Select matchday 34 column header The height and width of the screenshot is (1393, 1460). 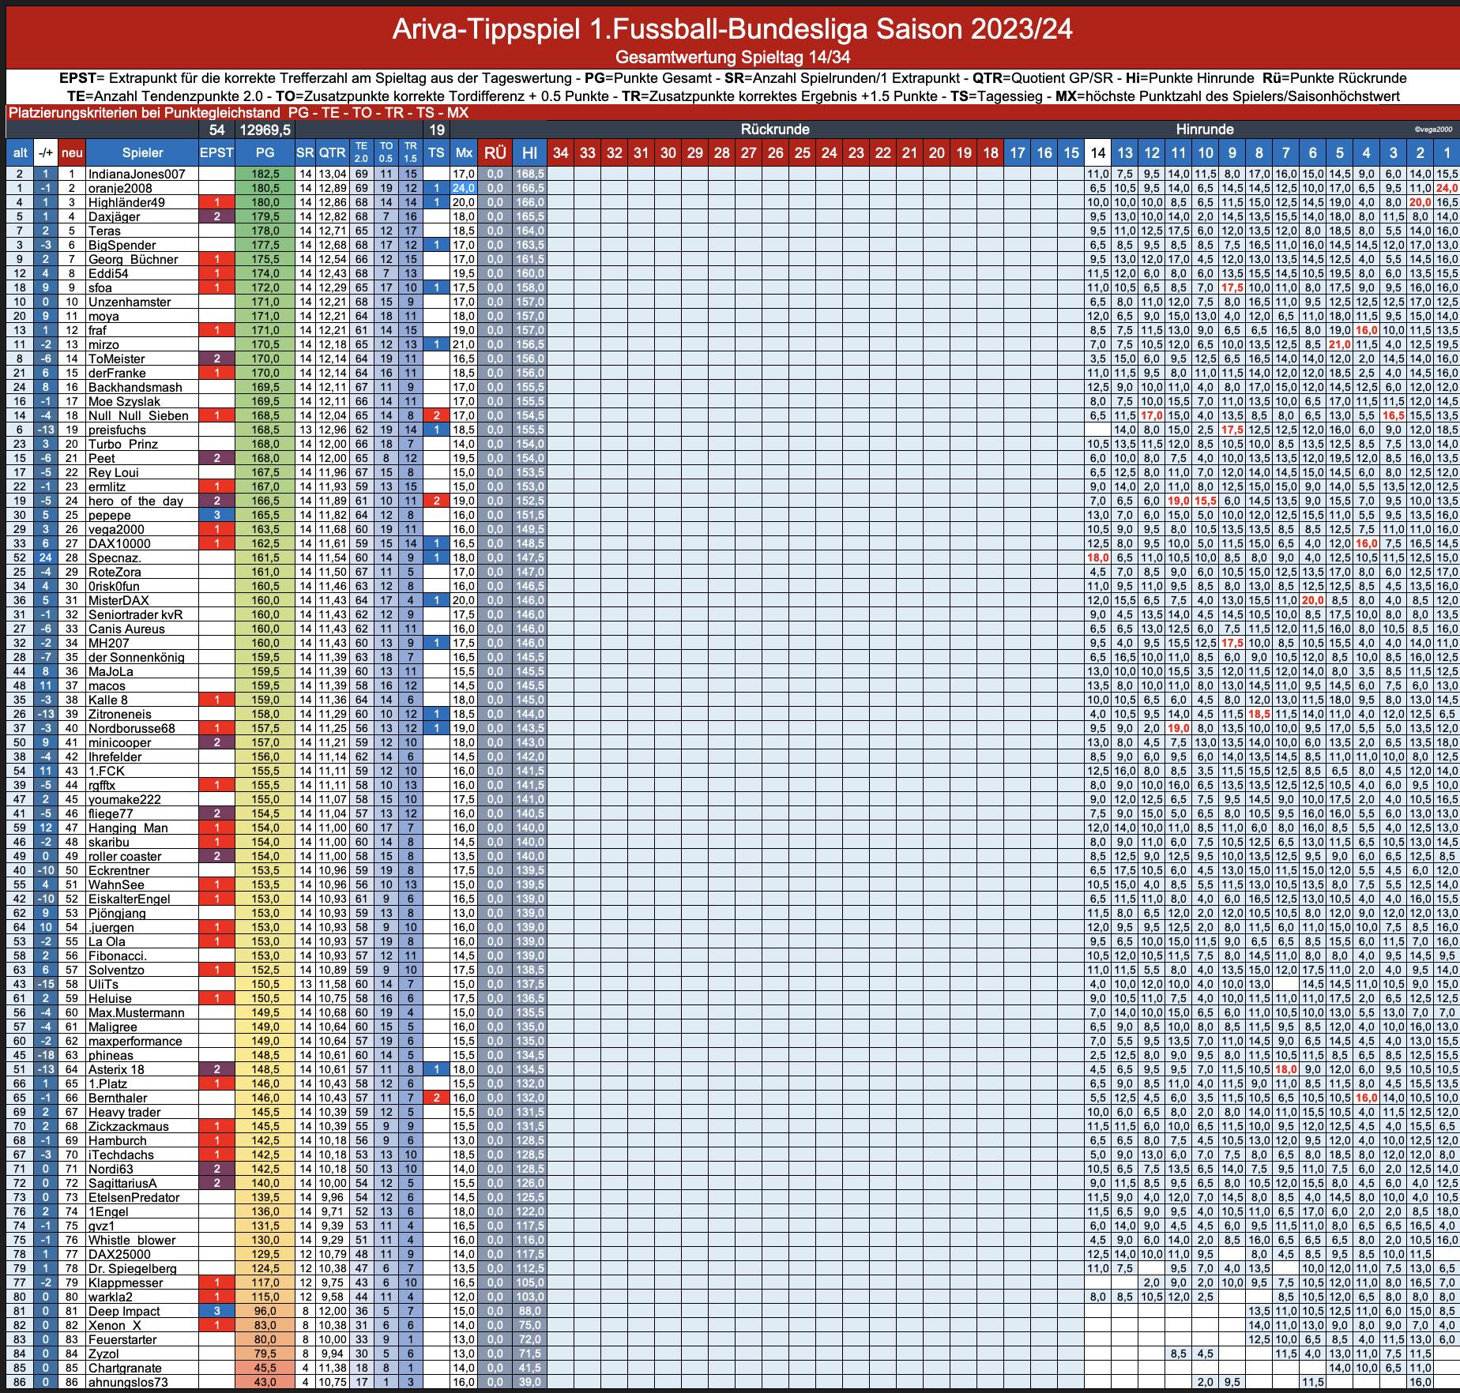pos(561,153)
